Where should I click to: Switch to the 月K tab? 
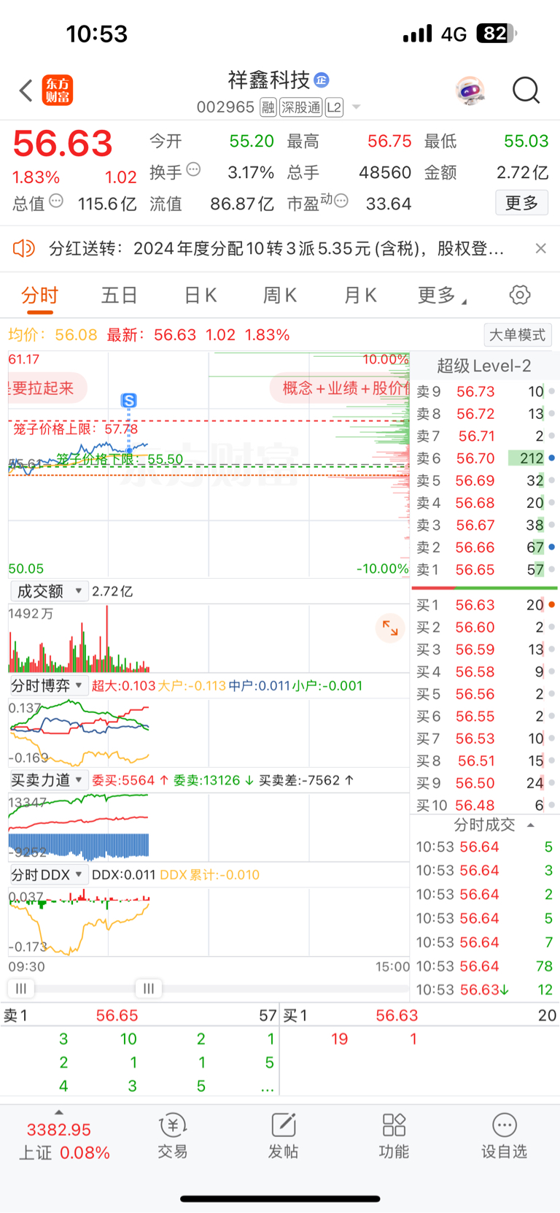[360, 296]
